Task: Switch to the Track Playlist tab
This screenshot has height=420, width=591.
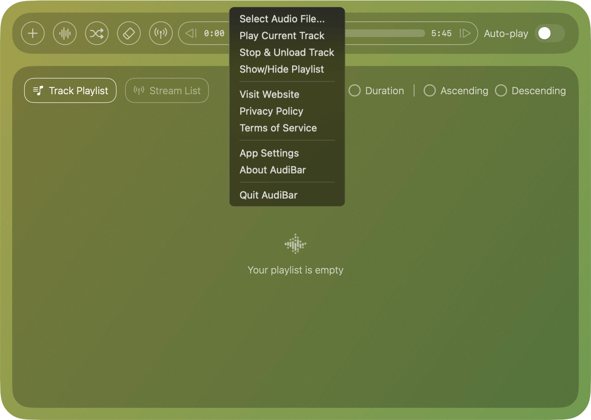Action: (x=70, y=90)
